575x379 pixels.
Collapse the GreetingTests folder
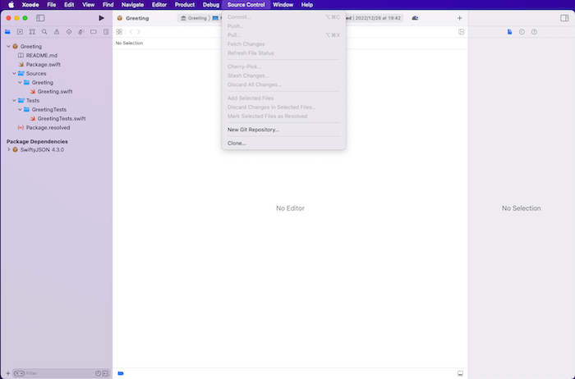coord(21,109)
